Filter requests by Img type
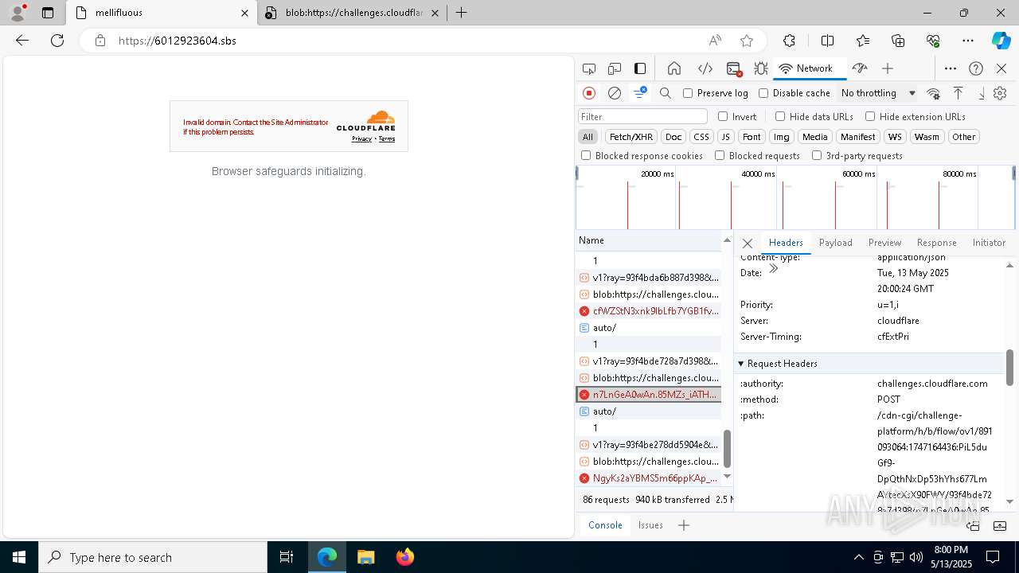Viewport: 1019px width, 573px height. (x=782, y=137)
